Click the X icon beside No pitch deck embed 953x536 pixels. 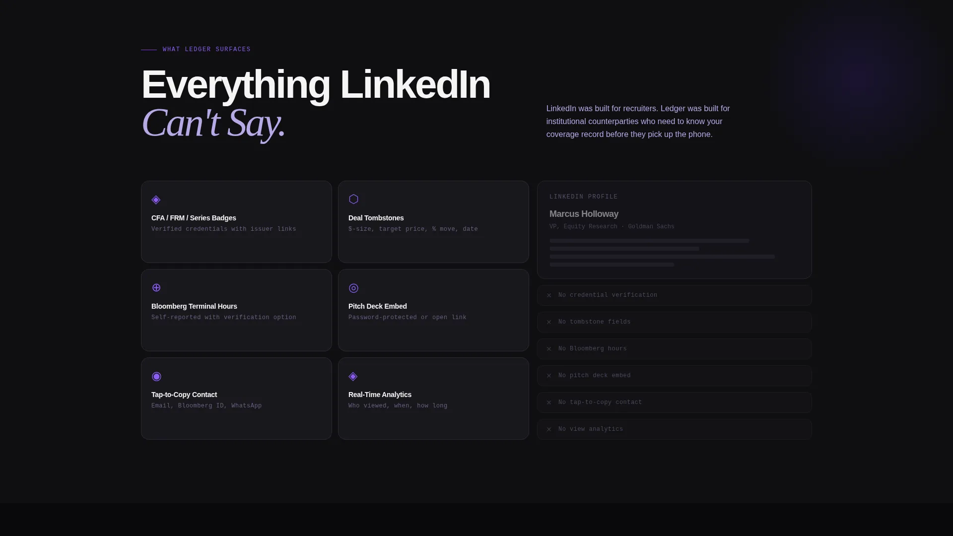tap(549, 376)
